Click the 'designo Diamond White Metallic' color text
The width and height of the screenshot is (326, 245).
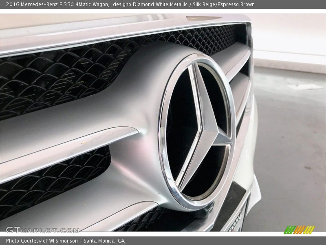(150, 4)
